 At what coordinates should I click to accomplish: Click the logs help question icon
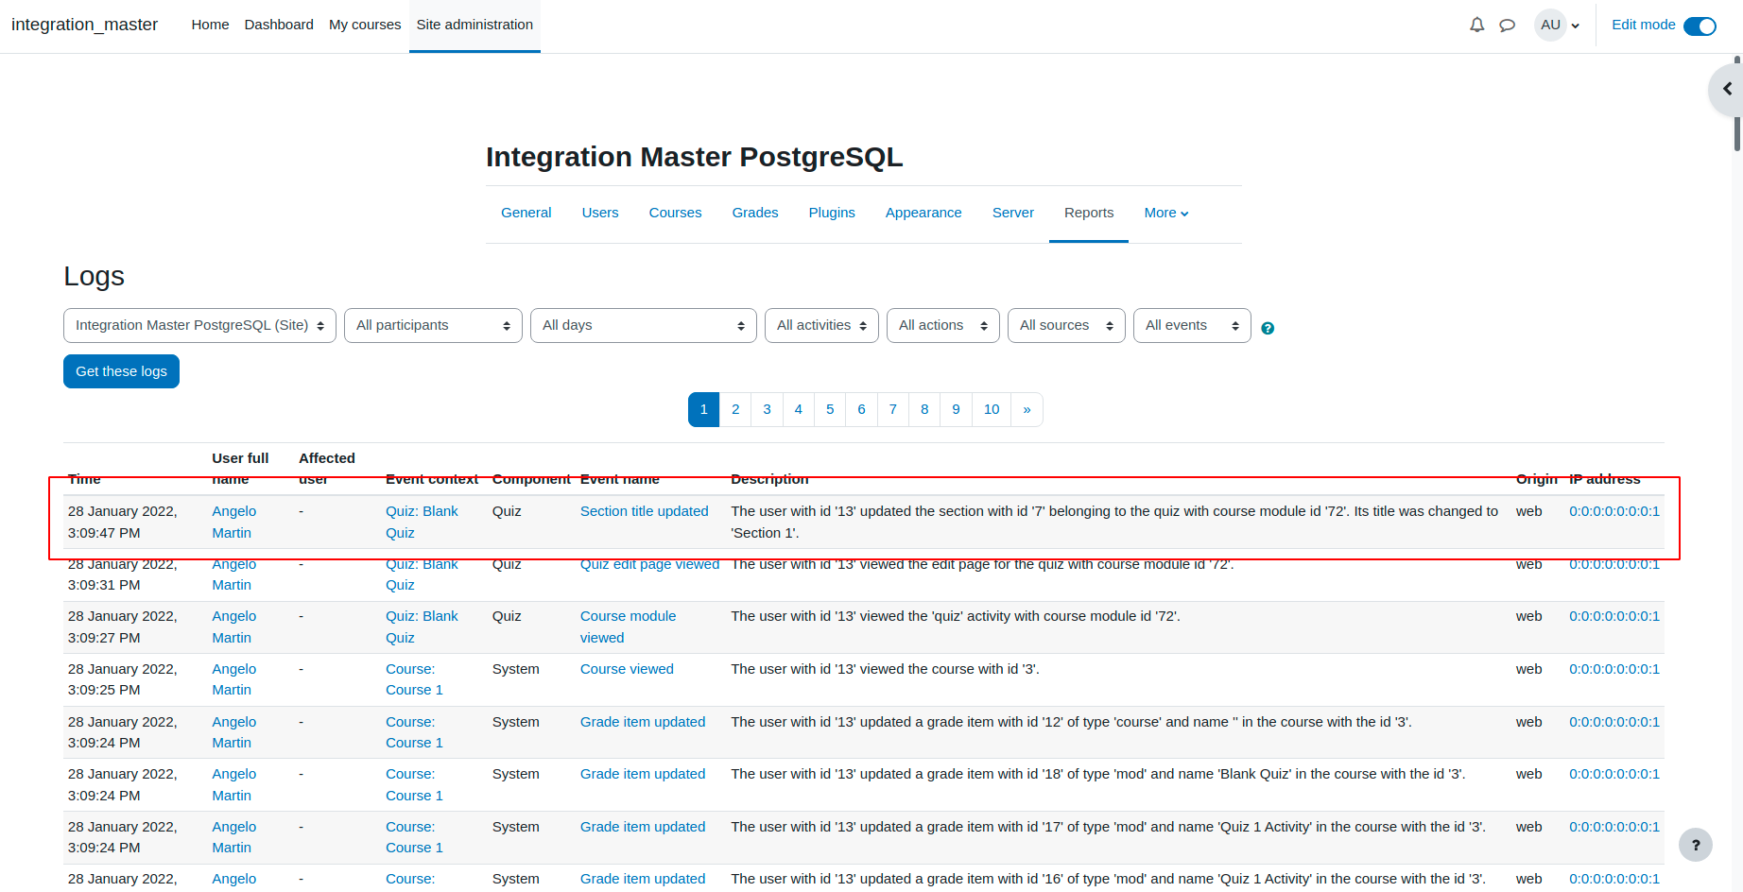(x=1268, y=328)
